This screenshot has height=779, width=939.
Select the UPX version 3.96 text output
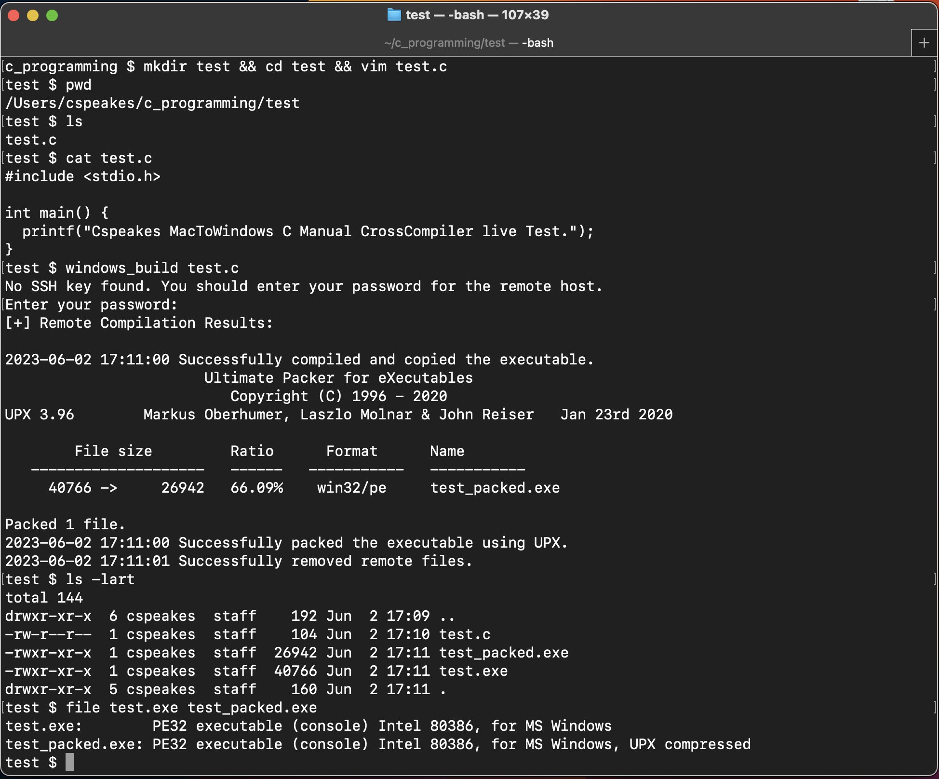(35, 414)
